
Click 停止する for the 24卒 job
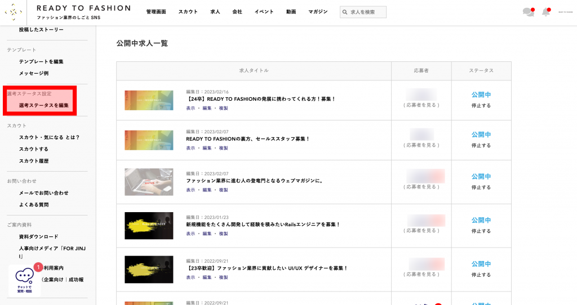point(481,105)
